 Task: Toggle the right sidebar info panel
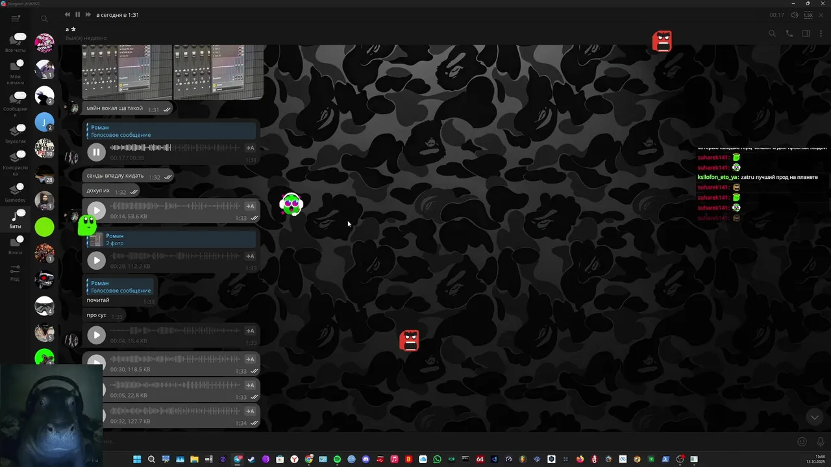pos(806,34)
